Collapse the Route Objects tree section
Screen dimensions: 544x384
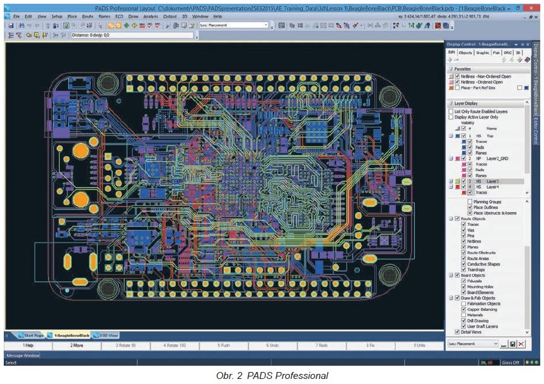(x=450, y=218)
